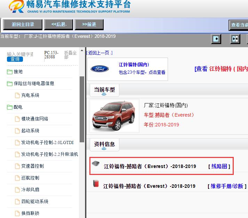Screen dimensions: 248x218
Task: Click the page icon next to 变速器控制
Action: click(x=17, y=166)
